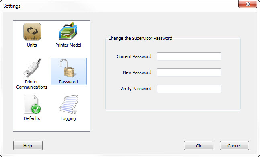This screenshot has width=260, height=157.
Task: Click the Help button
Action: [x=28, y=146]
